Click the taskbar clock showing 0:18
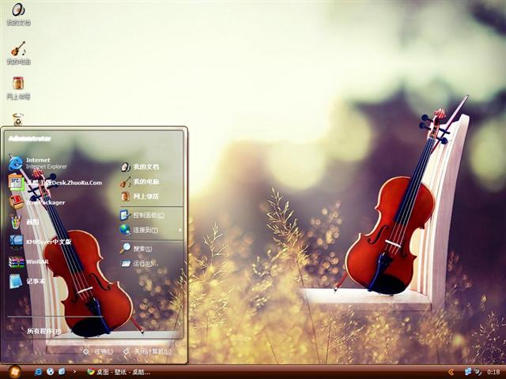 coord(493,372)
